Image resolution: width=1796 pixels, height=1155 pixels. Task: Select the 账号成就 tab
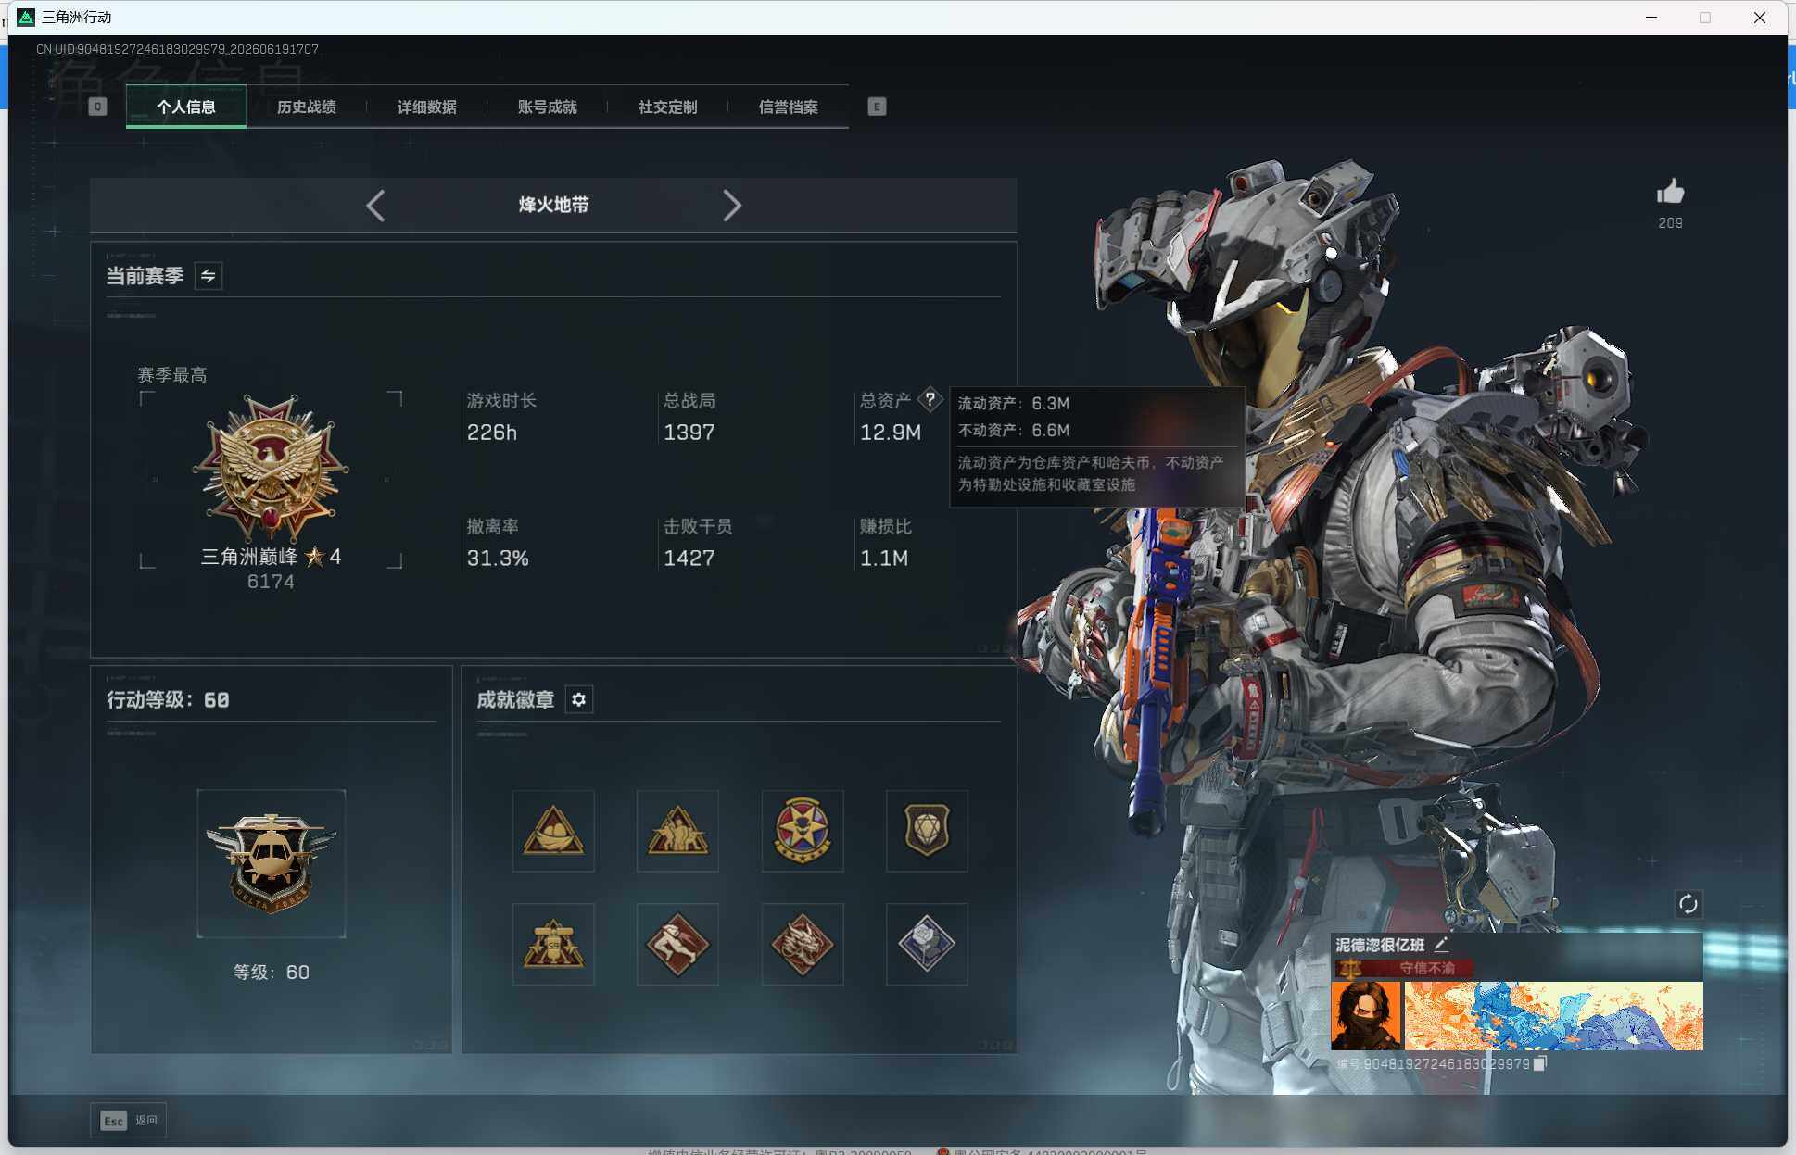click(x=548, y=107)
